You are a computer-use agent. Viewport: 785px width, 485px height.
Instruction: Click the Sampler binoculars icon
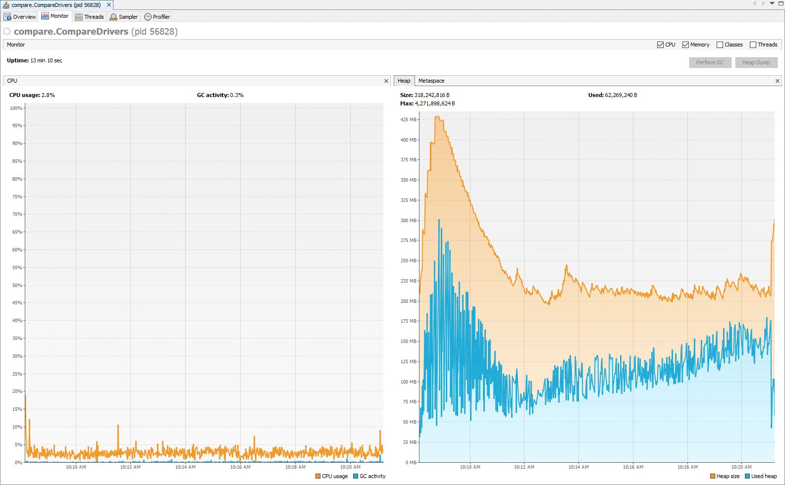pos(113,17)
